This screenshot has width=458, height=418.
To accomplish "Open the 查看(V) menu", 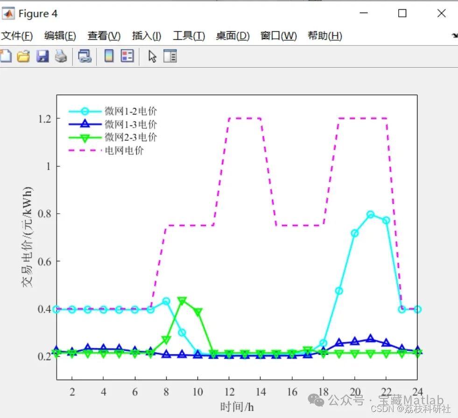I will [103, 35].
